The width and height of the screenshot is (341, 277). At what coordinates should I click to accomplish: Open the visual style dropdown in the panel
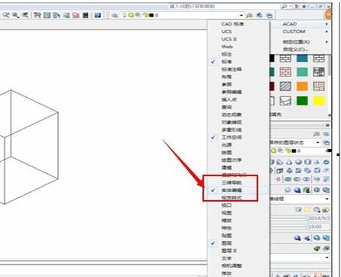[x=327, y=199]
